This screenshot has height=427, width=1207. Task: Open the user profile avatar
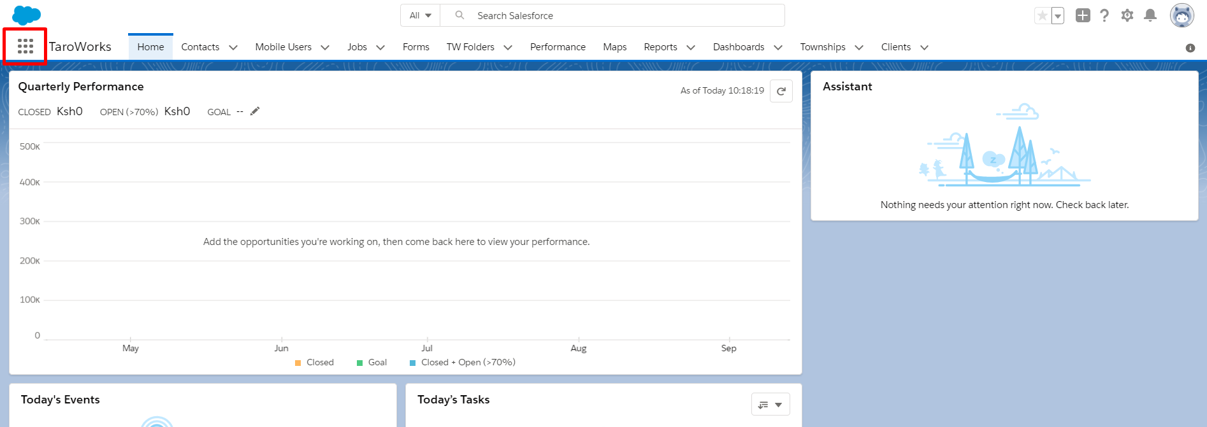[1182, 15]
